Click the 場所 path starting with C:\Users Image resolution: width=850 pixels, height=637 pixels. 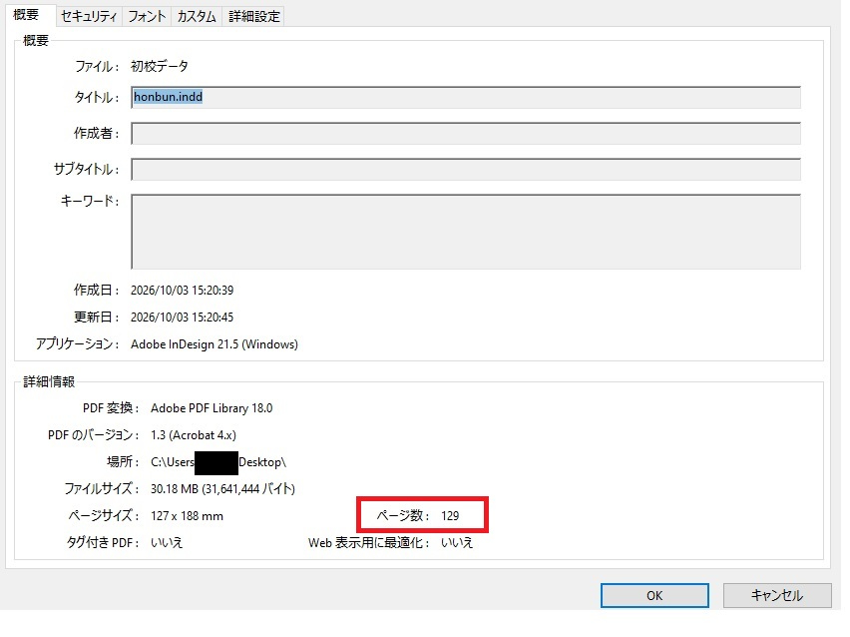[x=218, y=462]
